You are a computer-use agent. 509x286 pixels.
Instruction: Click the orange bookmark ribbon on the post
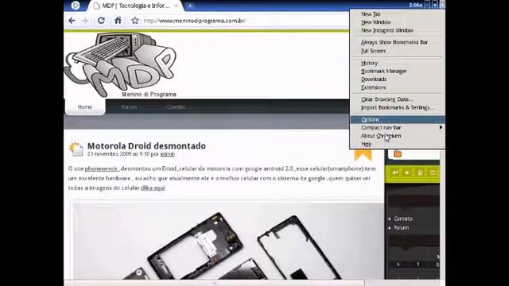pos(363,155)
